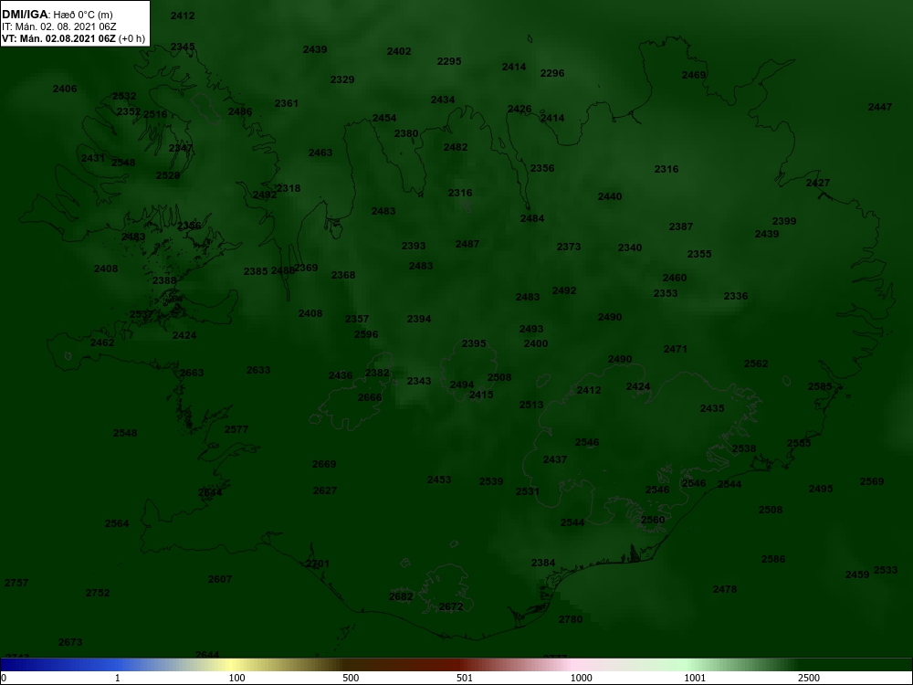Click the 2361 value on the map
913x685 pixels.
pos(287,103)
